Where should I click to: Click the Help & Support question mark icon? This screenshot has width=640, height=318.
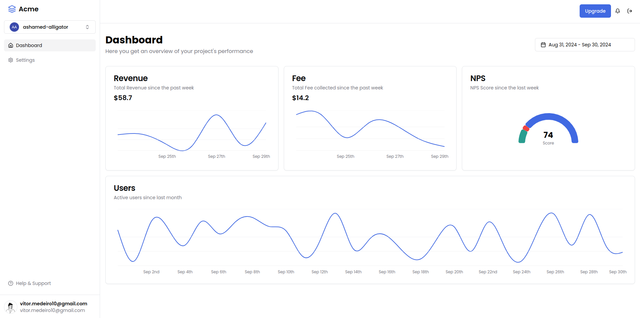[x=10, y=283]
